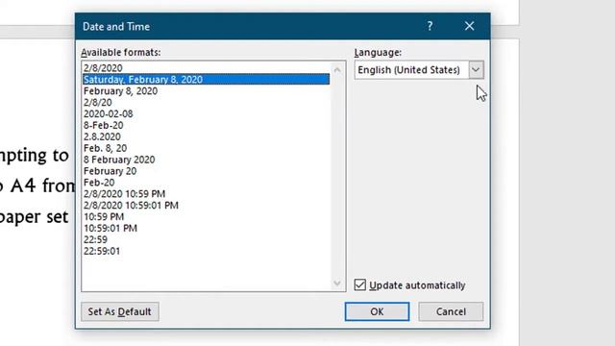
Task: Select Saturday, February 8, 2020 format
Action: point(206,79)
